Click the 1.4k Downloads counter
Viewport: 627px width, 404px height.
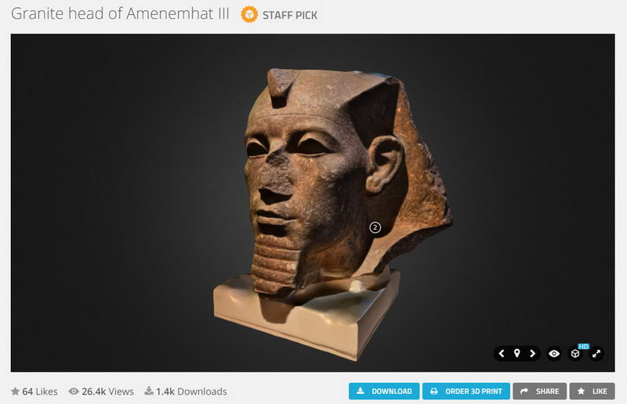pos(186,391)
